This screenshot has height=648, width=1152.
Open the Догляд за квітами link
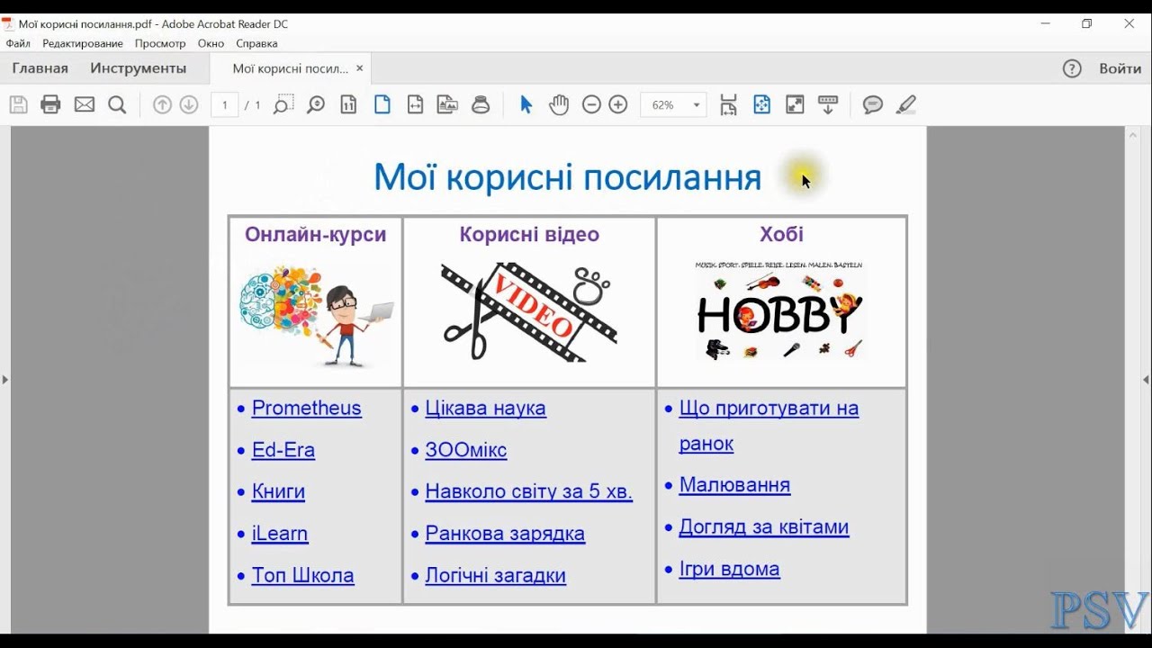pyautogui.click(x=764, y=526)
